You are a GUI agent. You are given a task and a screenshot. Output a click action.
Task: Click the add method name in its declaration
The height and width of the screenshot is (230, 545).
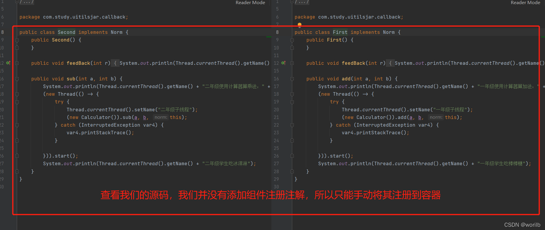(x=346, y=79)
